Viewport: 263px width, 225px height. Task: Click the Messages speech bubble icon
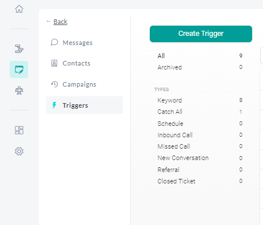tap(54, 42)
